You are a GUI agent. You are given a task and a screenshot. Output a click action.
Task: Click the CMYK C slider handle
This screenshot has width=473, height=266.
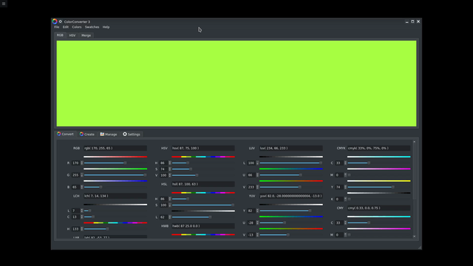coord(369,163)
